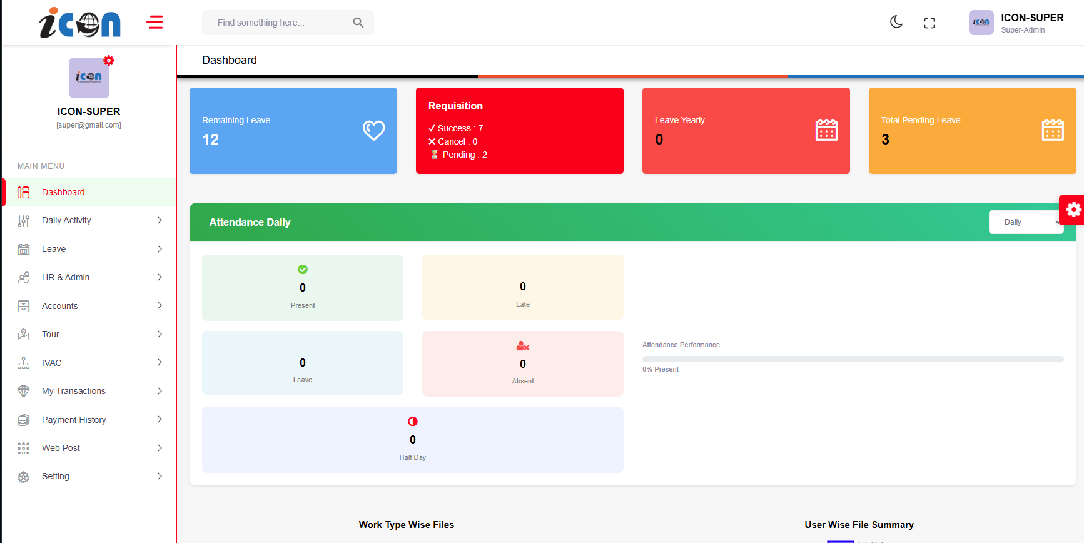Open the ICON-SUPER account profile menu
Screen dimensions: 1084x543
click(1017, 23)
